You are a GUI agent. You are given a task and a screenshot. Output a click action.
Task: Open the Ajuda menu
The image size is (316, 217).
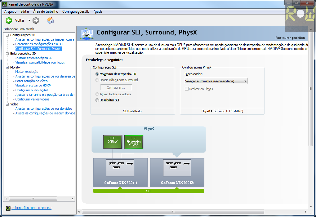98,11
